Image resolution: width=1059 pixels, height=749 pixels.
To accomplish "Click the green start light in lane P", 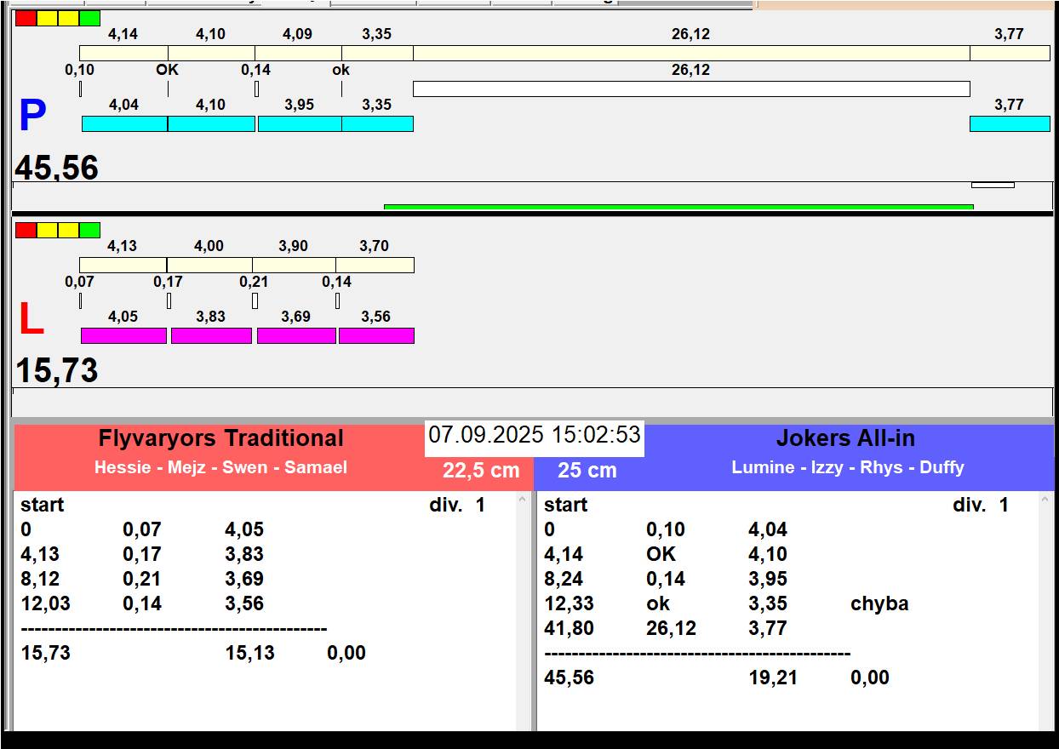I will coord(89,18).
